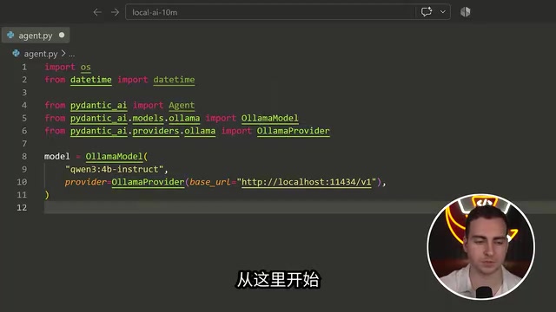Viewport: 556px width, 312px height.
Task: Click the webcam overlay thumbnail
Action: 480,246
